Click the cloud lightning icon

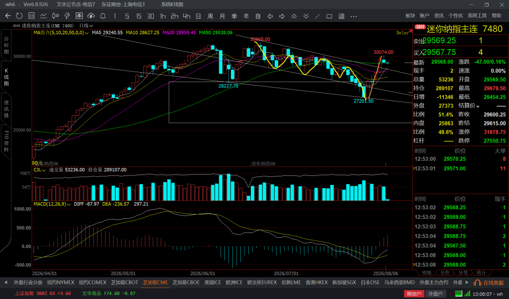point(91,16)
